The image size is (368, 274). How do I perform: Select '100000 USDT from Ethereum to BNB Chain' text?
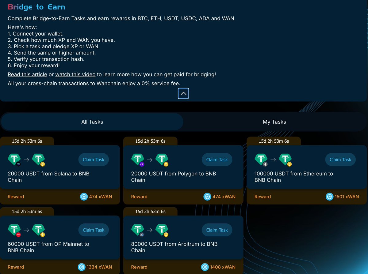coord(294,177)
